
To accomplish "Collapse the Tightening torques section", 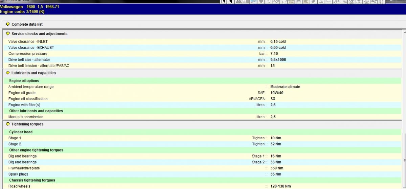I will pyautogui.click(x=27, y=124).
